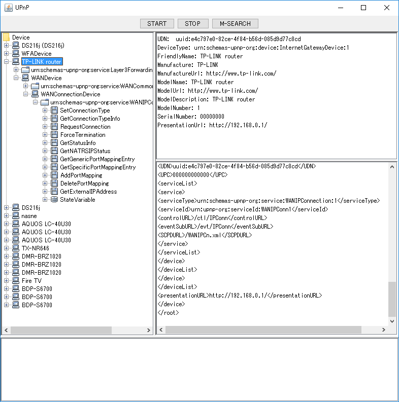
Task: Click the Device root folder icon
Action: pyautogui.click(x=7, y=38)
